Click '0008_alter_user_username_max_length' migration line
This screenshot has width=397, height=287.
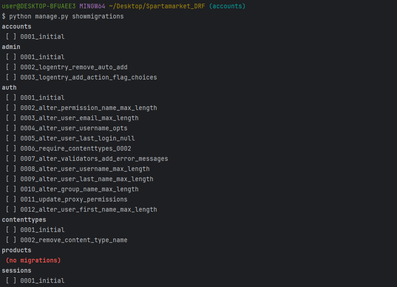coord(85,169)
